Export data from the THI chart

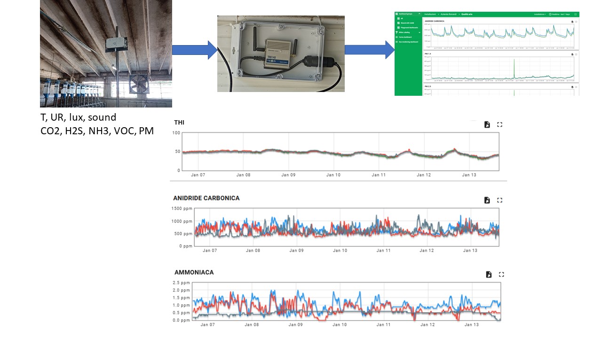(487, 124)
